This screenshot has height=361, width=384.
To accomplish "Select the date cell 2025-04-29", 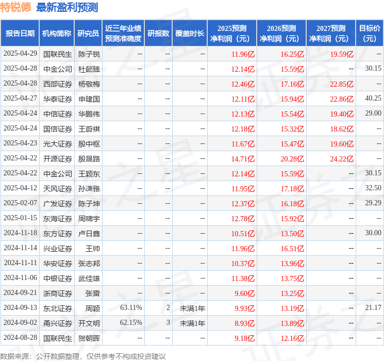I will coord(20,54).
